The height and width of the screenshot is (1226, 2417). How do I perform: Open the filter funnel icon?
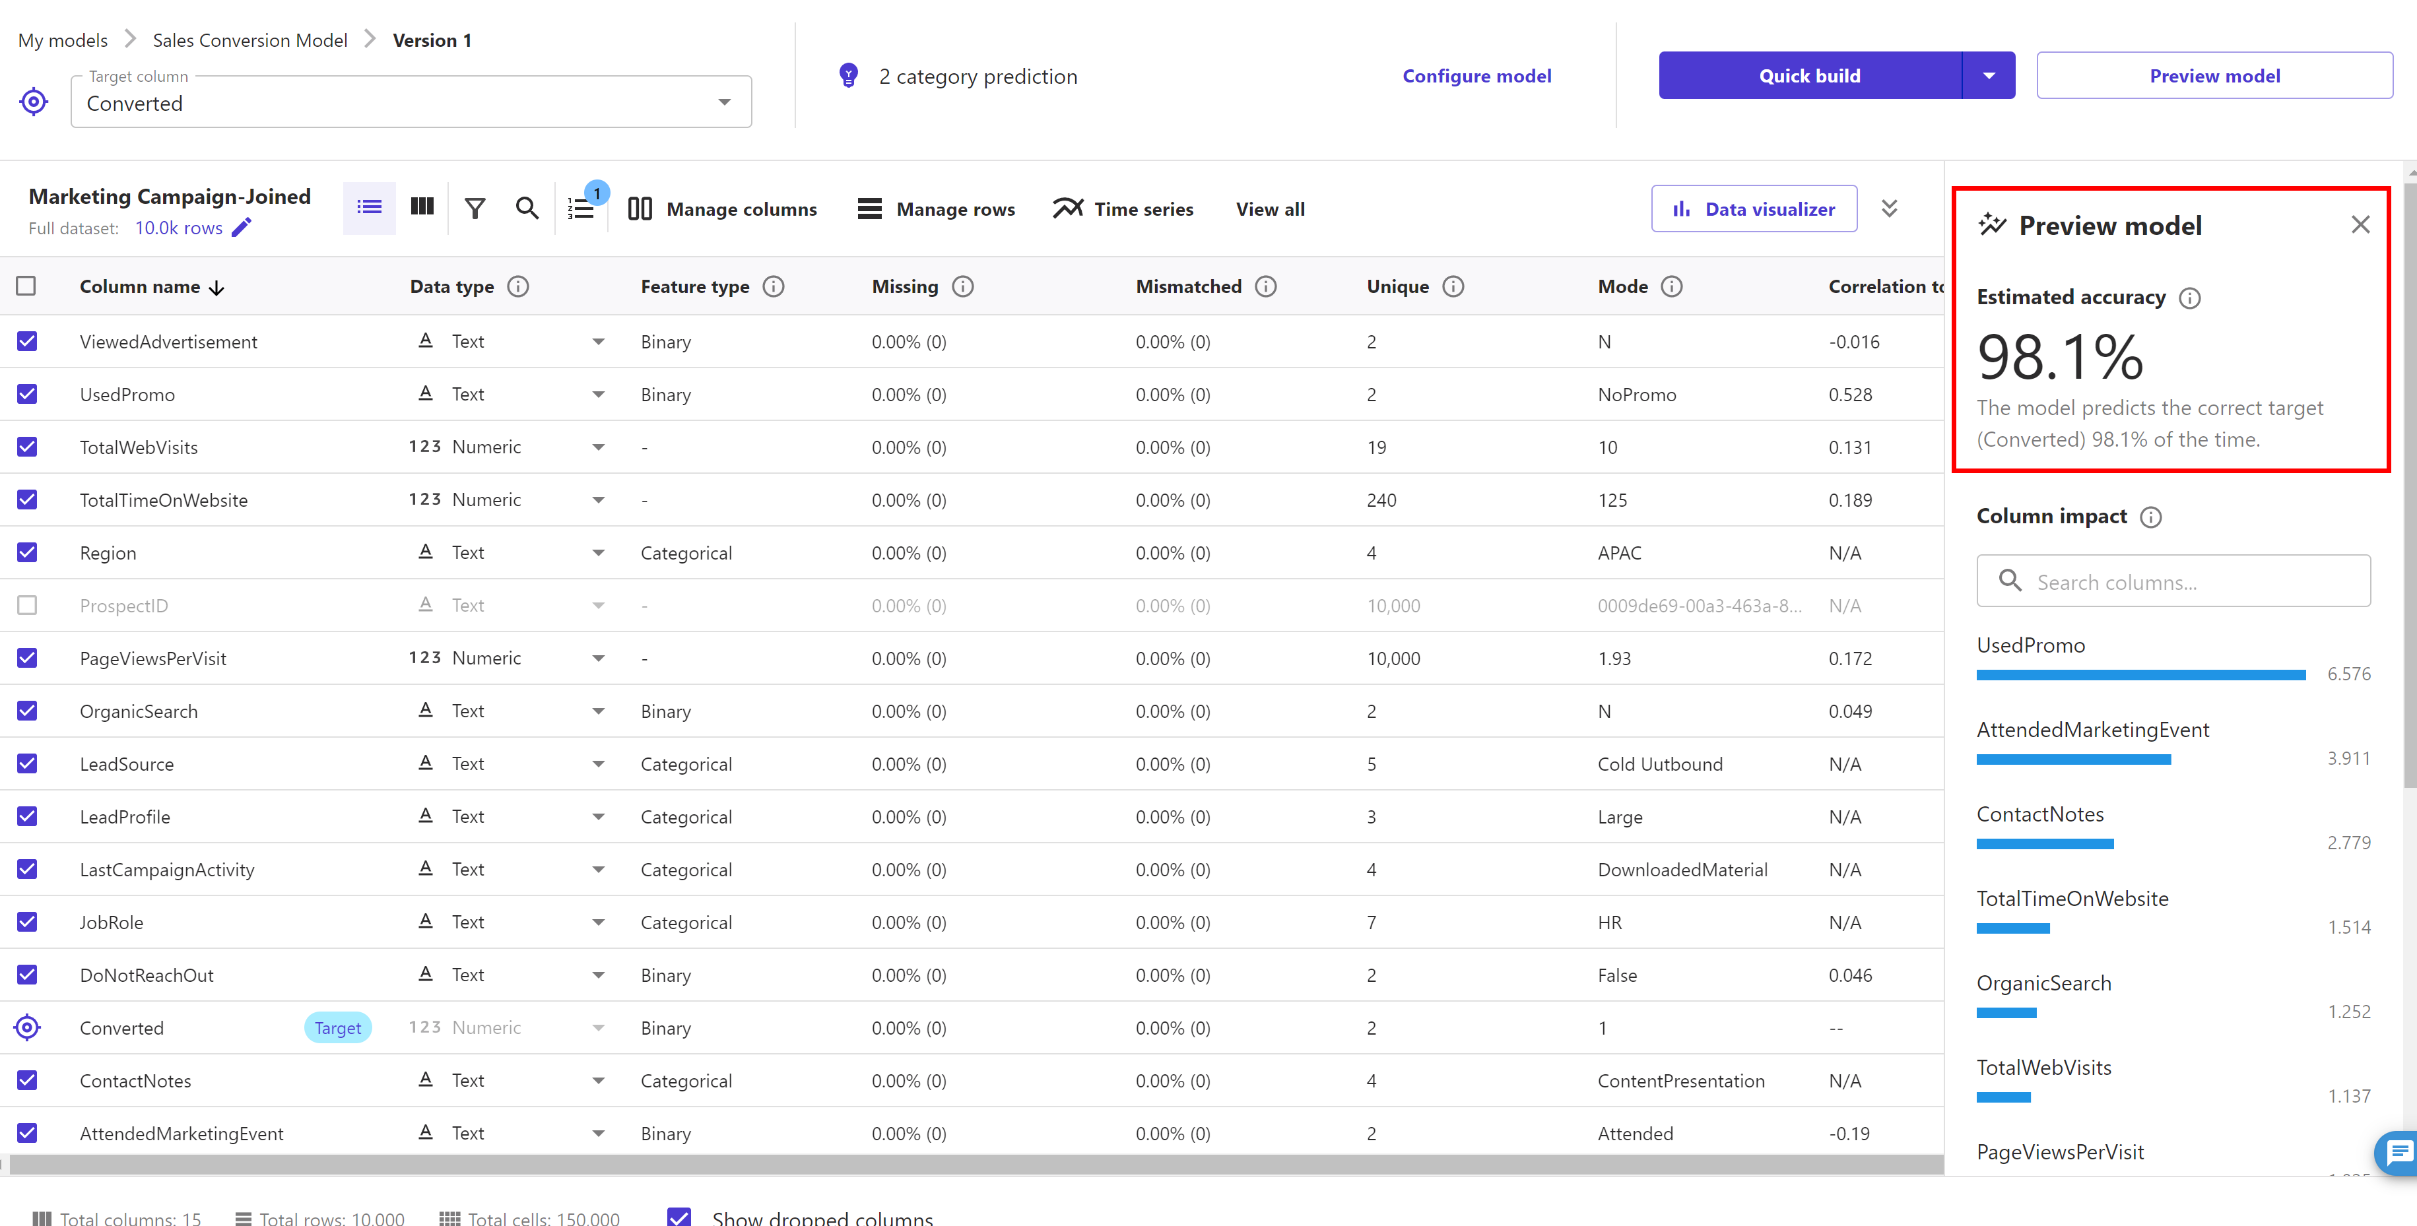(x=475, y=209)
